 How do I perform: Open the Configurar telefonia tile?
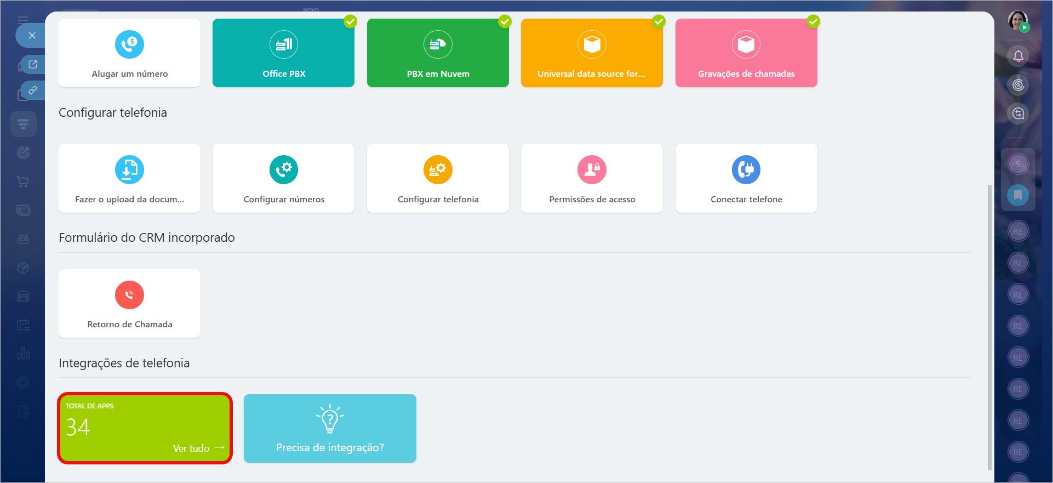pos(438,178)
